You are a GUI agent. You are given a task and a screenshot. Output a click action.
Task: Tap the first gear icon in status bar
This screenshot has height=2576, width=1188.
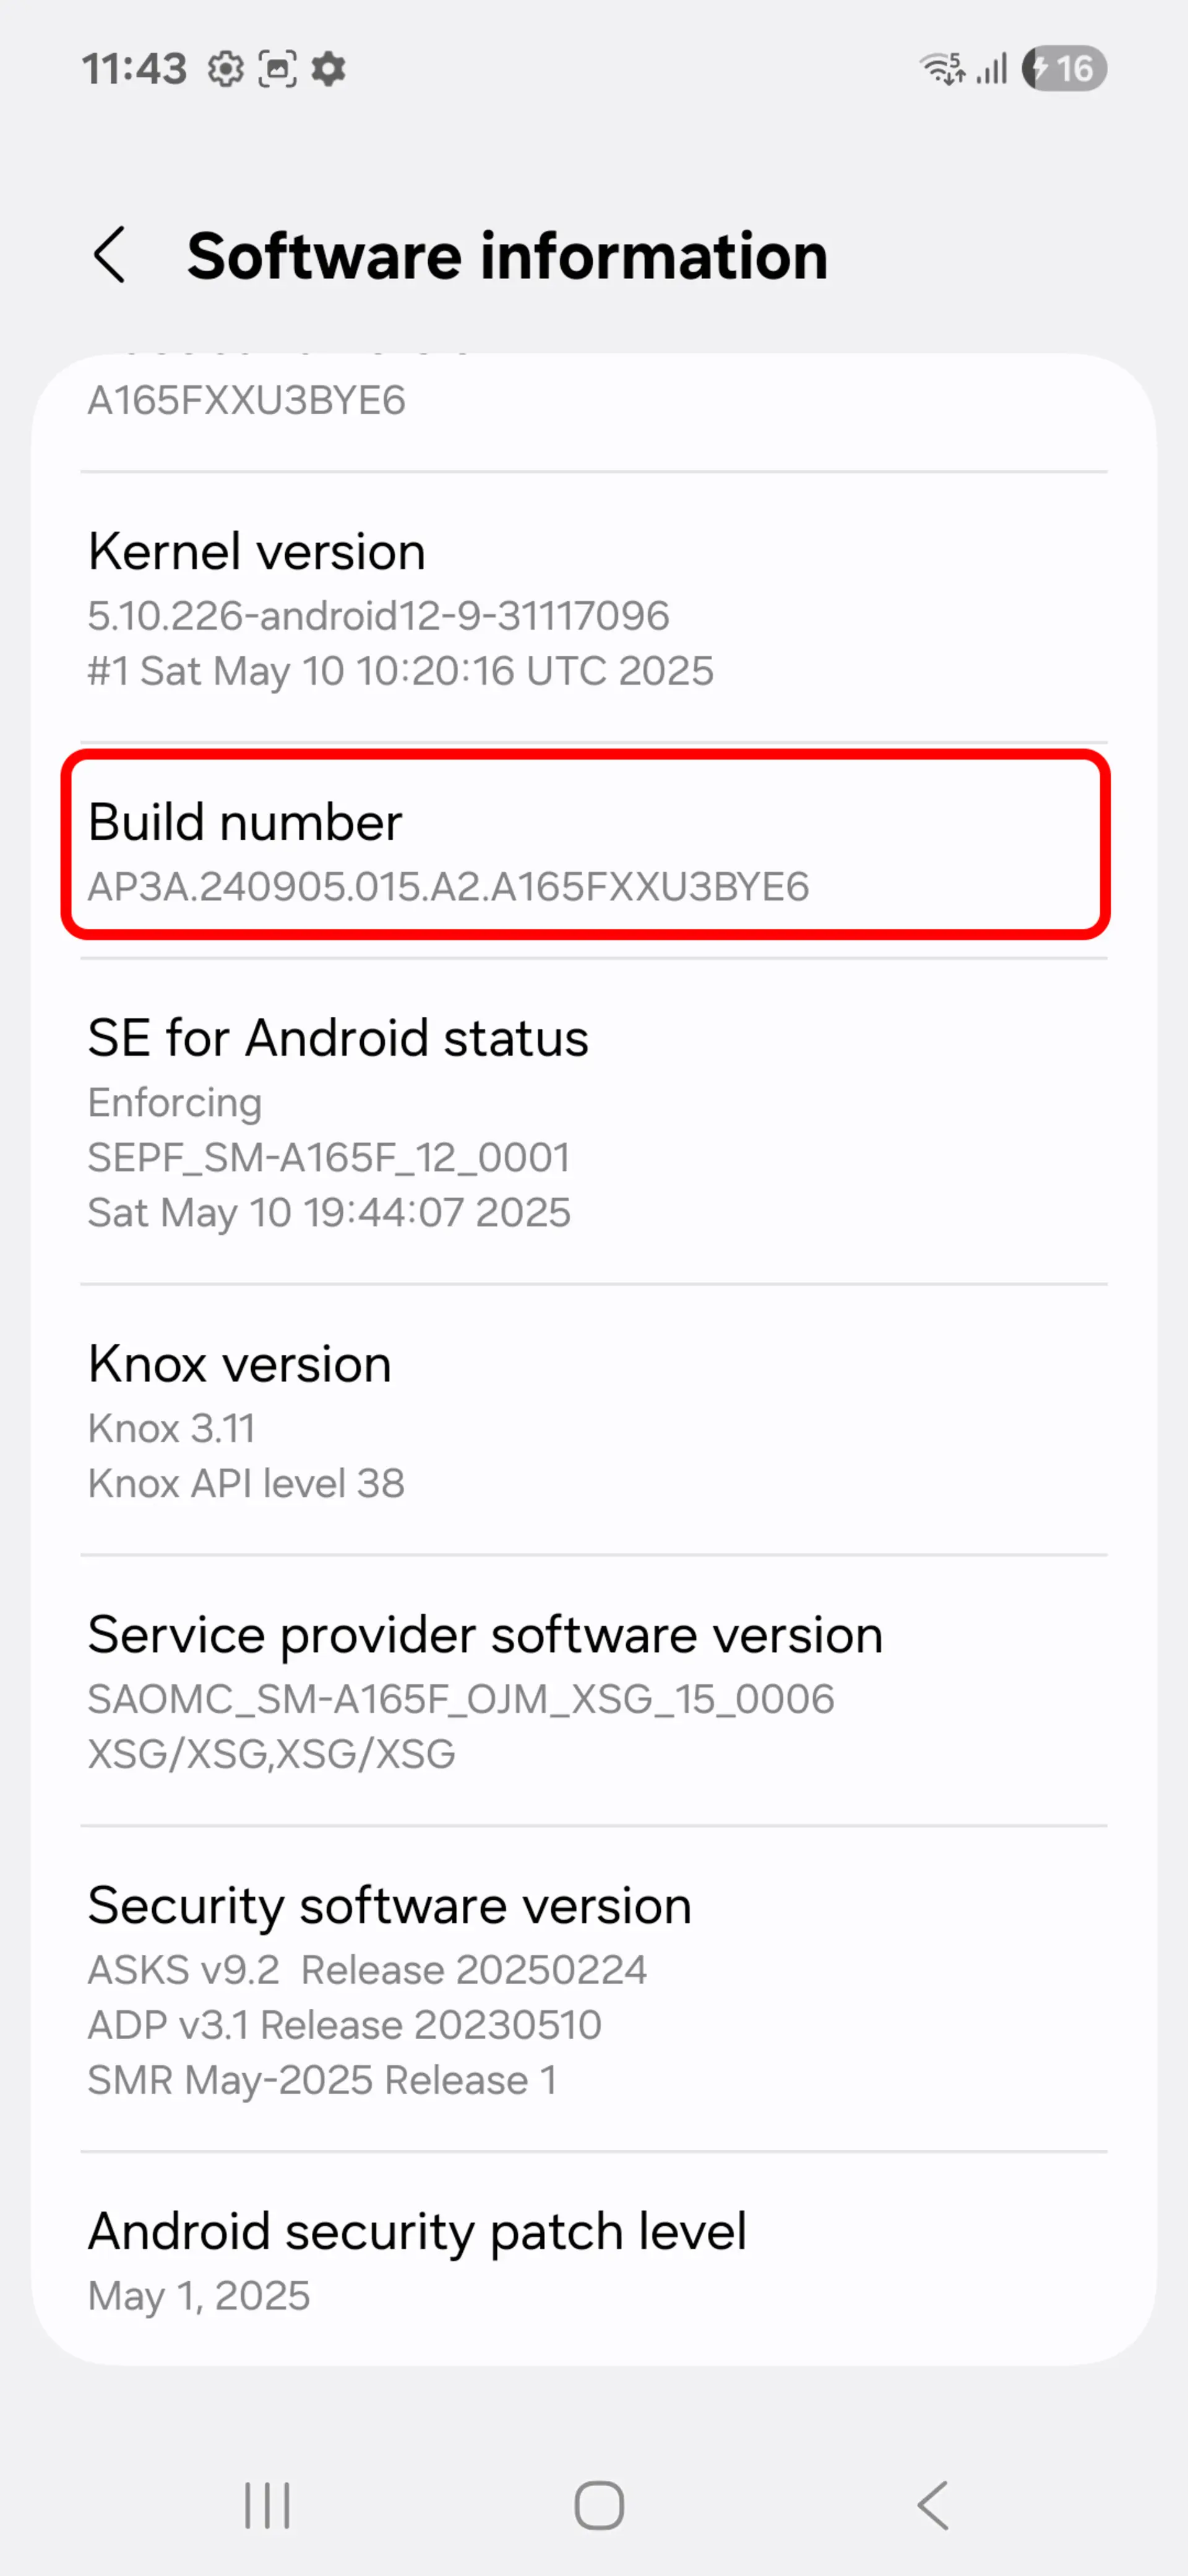coord(226,69)
